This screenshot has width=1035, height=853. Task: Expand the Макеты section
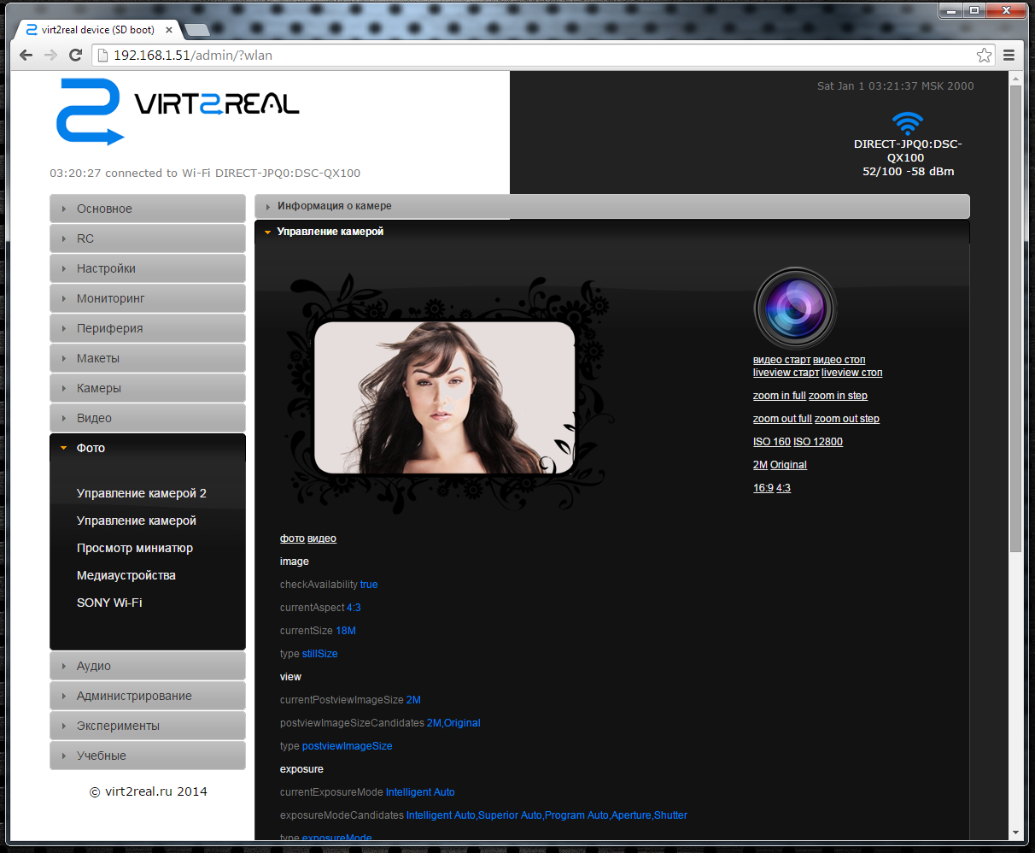[x=148, y=358]
